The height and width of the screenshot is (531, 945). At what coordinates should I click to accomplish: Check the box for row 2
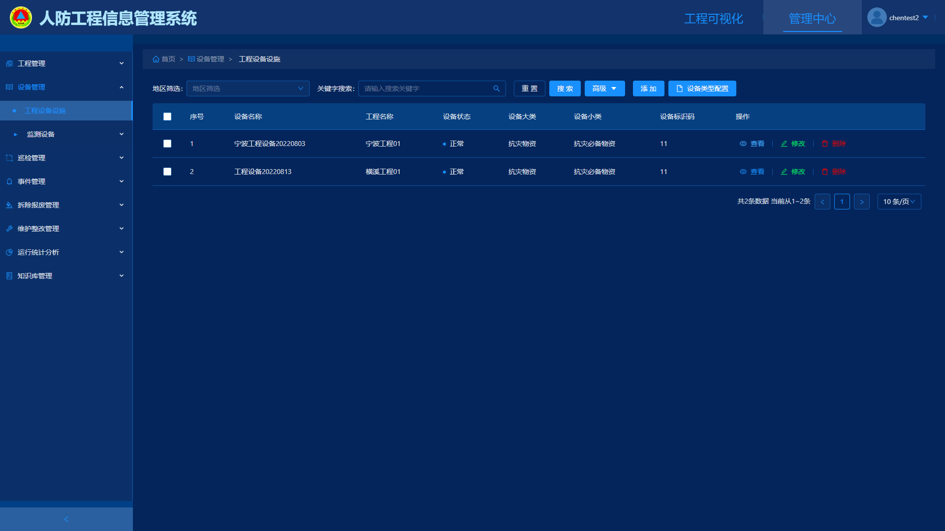click(x=167, y=172)
